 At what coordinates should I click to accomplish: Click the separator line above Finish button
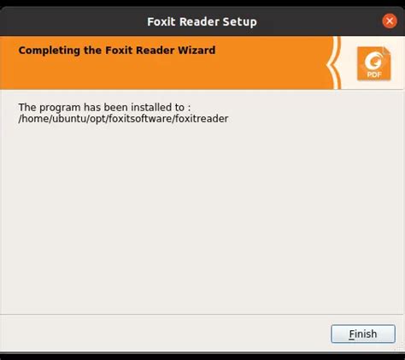click(x=202, y=315)
